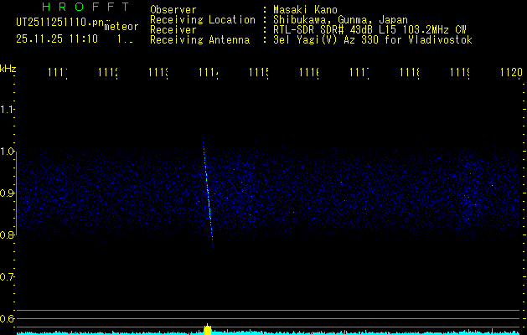Image resolution: width=527 pixels, height=335 pixels.
Task: Click the Receiving Location field label
Action: pyautogui.click(x=202, y=20)
